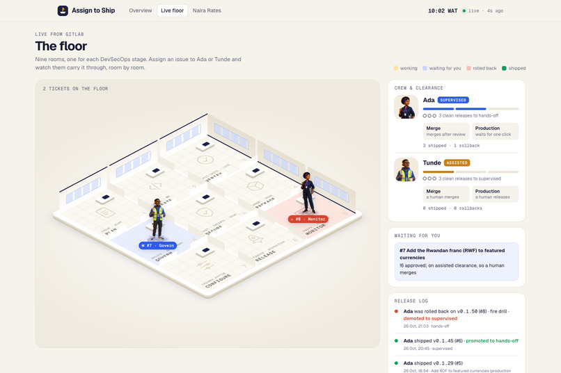Click Tunde's 0 shipped · 0 rollbacks stats
Image resolution: width=561 pixels, height=373 pixels.
point(452,208)
